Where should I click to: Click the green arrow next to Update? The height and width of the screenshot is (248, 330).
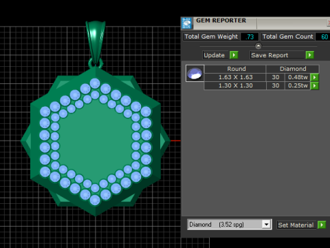click(x=234, y=55)
